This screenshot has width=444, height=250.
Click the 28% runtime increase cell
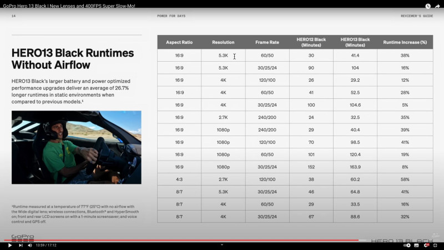click(405, 92)
